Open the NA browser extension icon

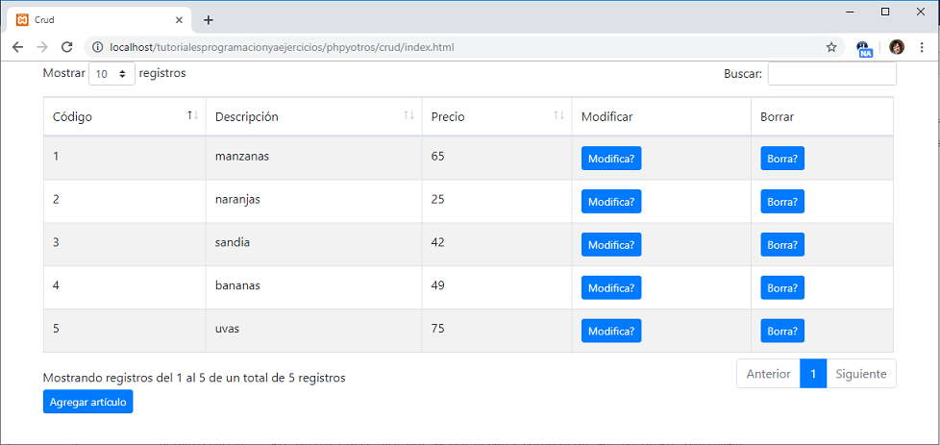[864, 49]
